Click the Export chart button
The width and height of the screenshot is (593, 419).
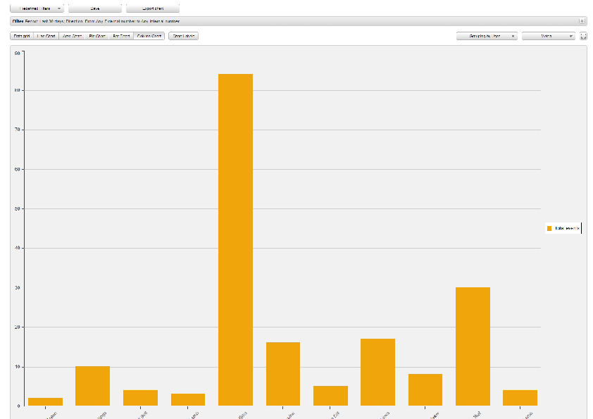click(152, 8)
